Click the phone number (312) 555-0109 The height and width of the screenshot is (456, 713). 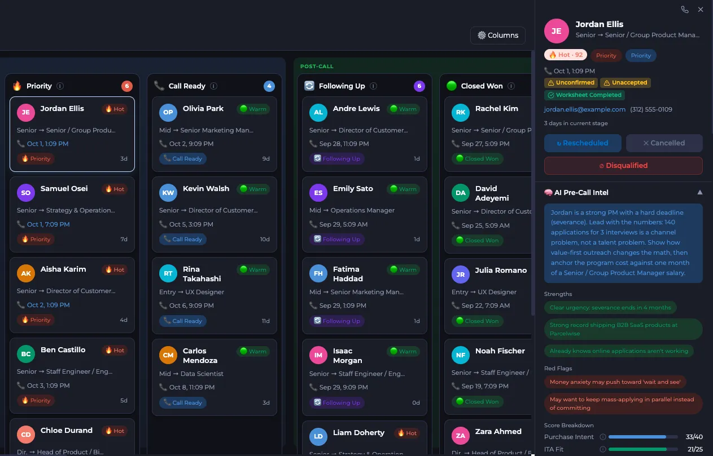pyautogui.click(x=651, y=109)
